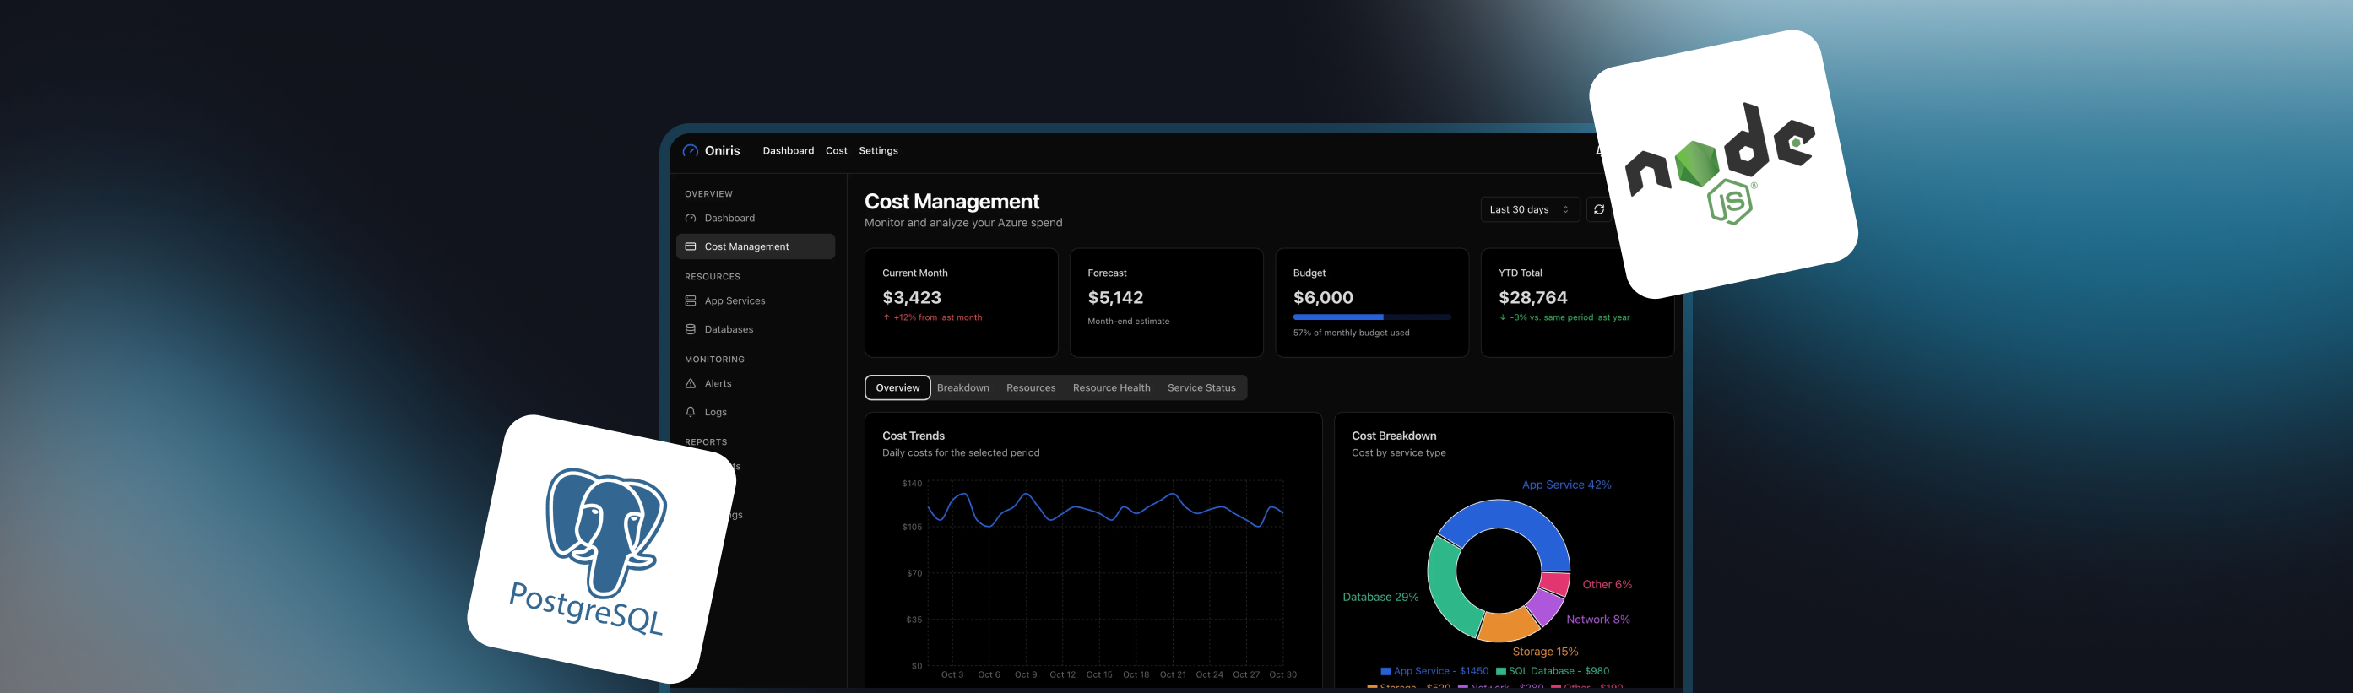2353x693 pixels.
Task: Open Databases via its sidebar icon
Action: coord(691,328)
